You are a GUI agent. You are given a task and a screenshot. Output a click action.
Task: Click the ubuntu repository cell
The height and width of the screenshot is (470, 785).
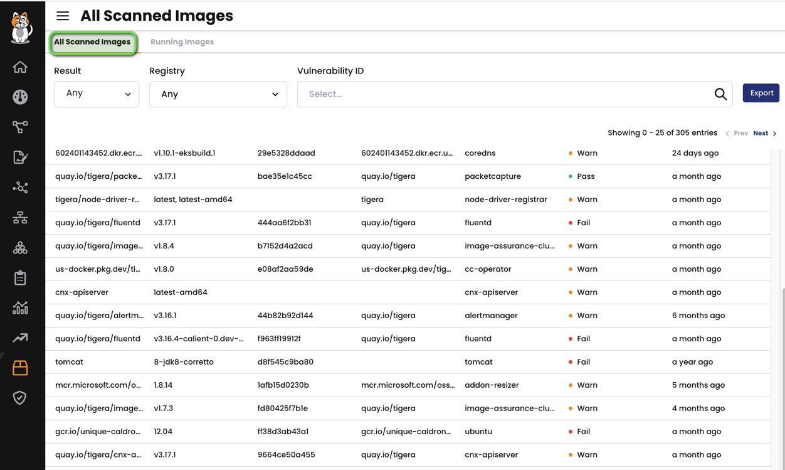[x=478, y=432]
